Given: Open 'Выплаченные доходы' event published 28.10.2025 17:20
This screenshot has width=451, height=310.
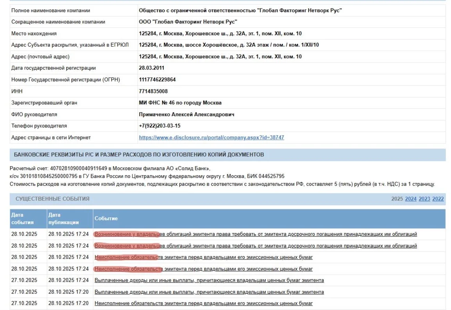Looking at the screenshot, I should click(209, 292).
